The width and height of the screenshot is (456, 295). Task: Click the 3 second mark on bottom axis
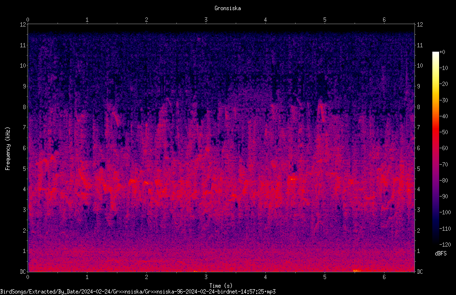206,277
